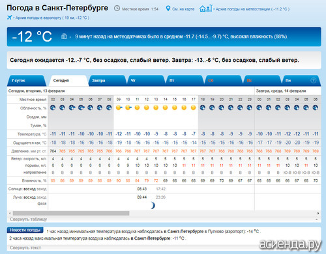Click today's 02 hour cloudiness icon

(x=53, y=107)
